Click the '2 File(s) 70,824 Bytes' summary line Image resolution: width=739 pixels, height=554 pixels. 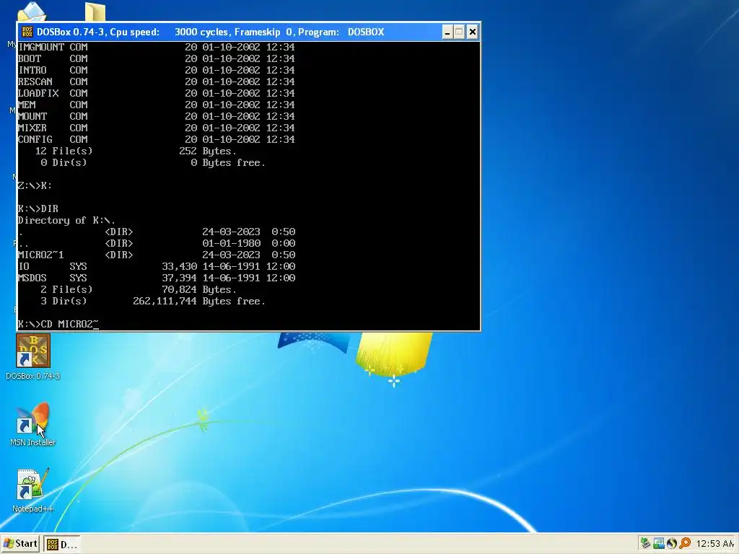coord(139,289)
